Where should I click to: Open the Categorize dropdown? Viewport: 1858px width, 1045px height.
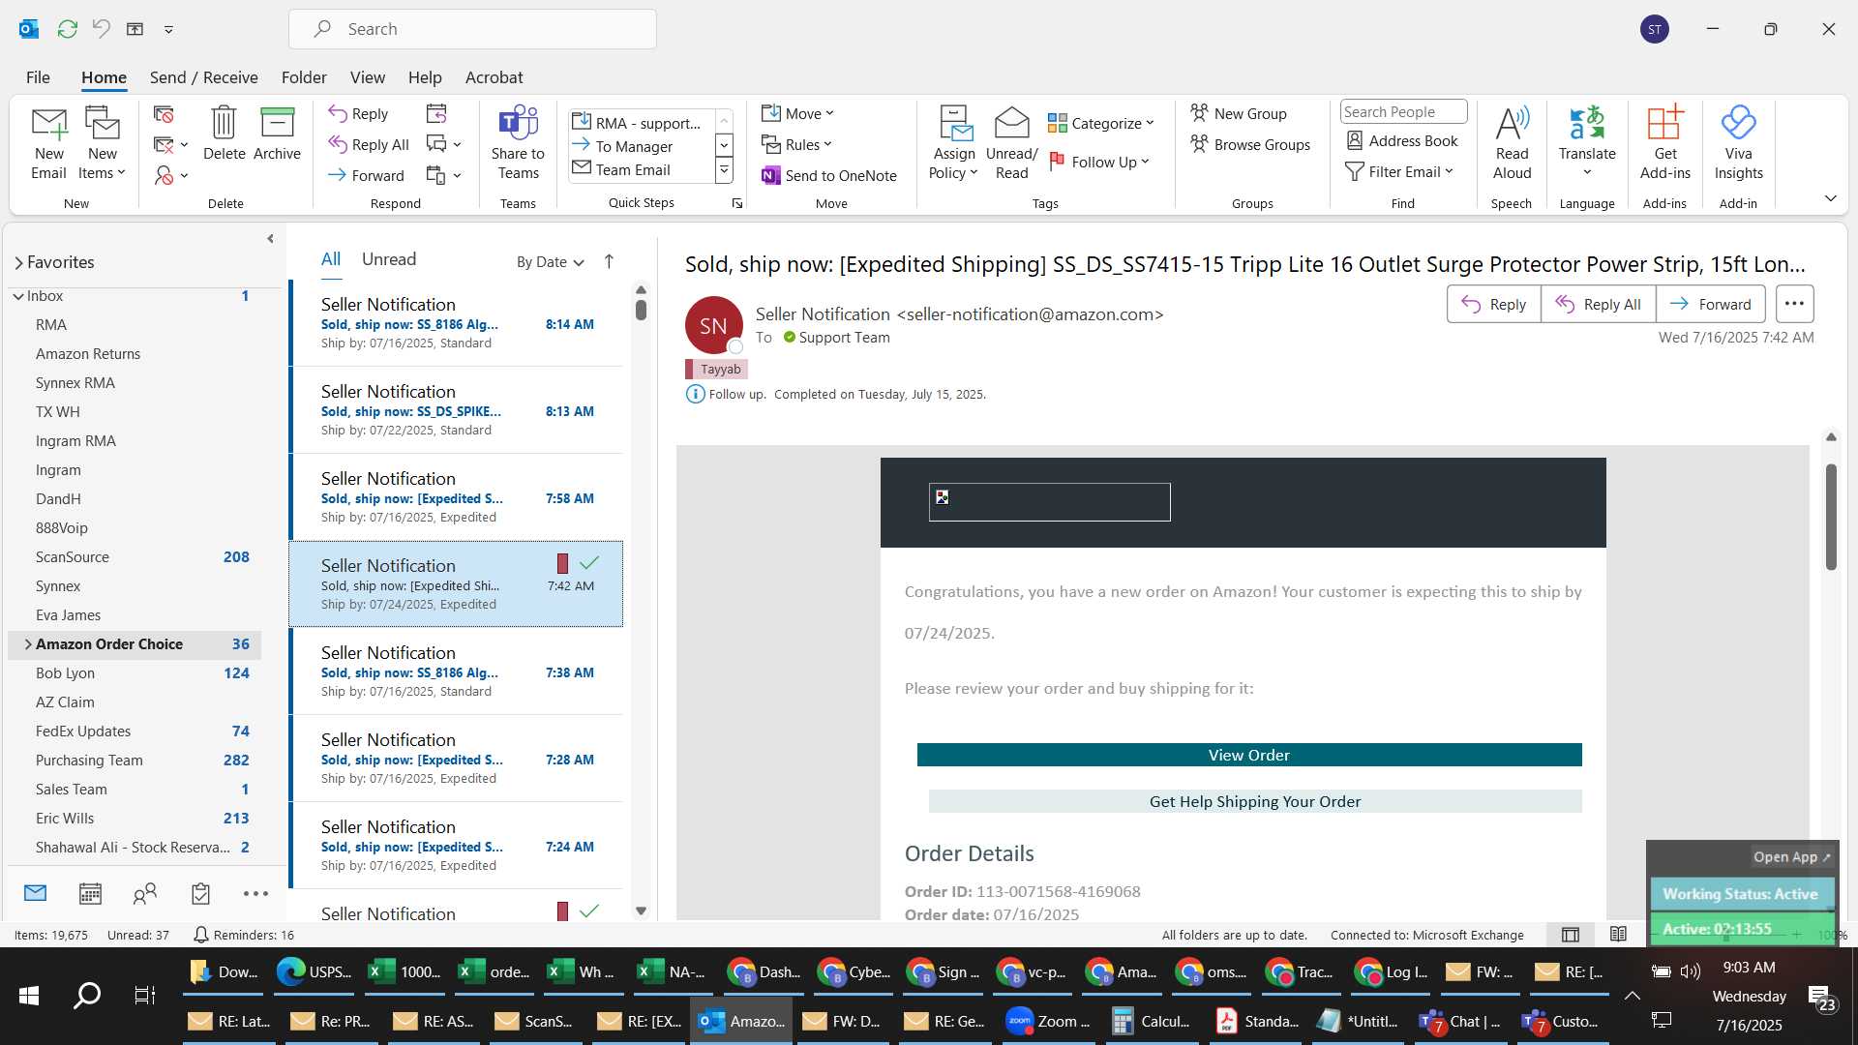coord(1101,123)
